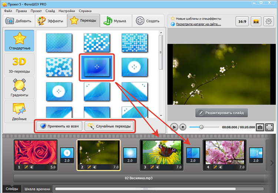Image resolution: width=278 pixels, height=193 pixels.
Task: Select transition between slides 1 and 2
Action: [67, 156]
